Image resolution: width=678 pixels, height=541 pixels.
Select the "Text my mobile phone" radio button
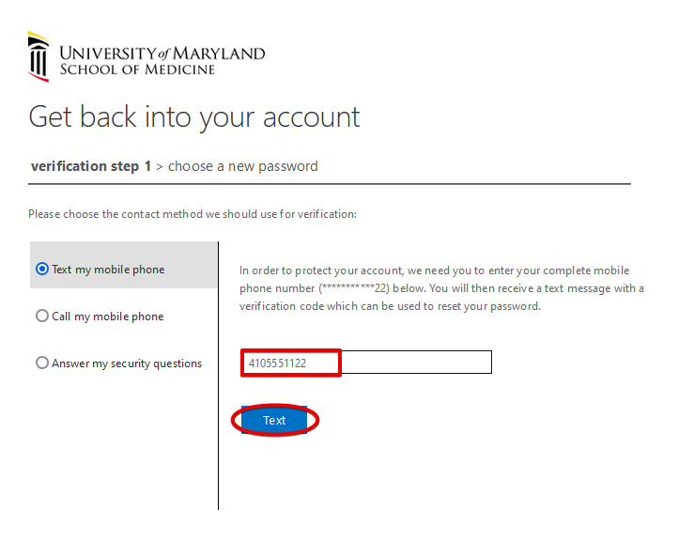[42, 270]
